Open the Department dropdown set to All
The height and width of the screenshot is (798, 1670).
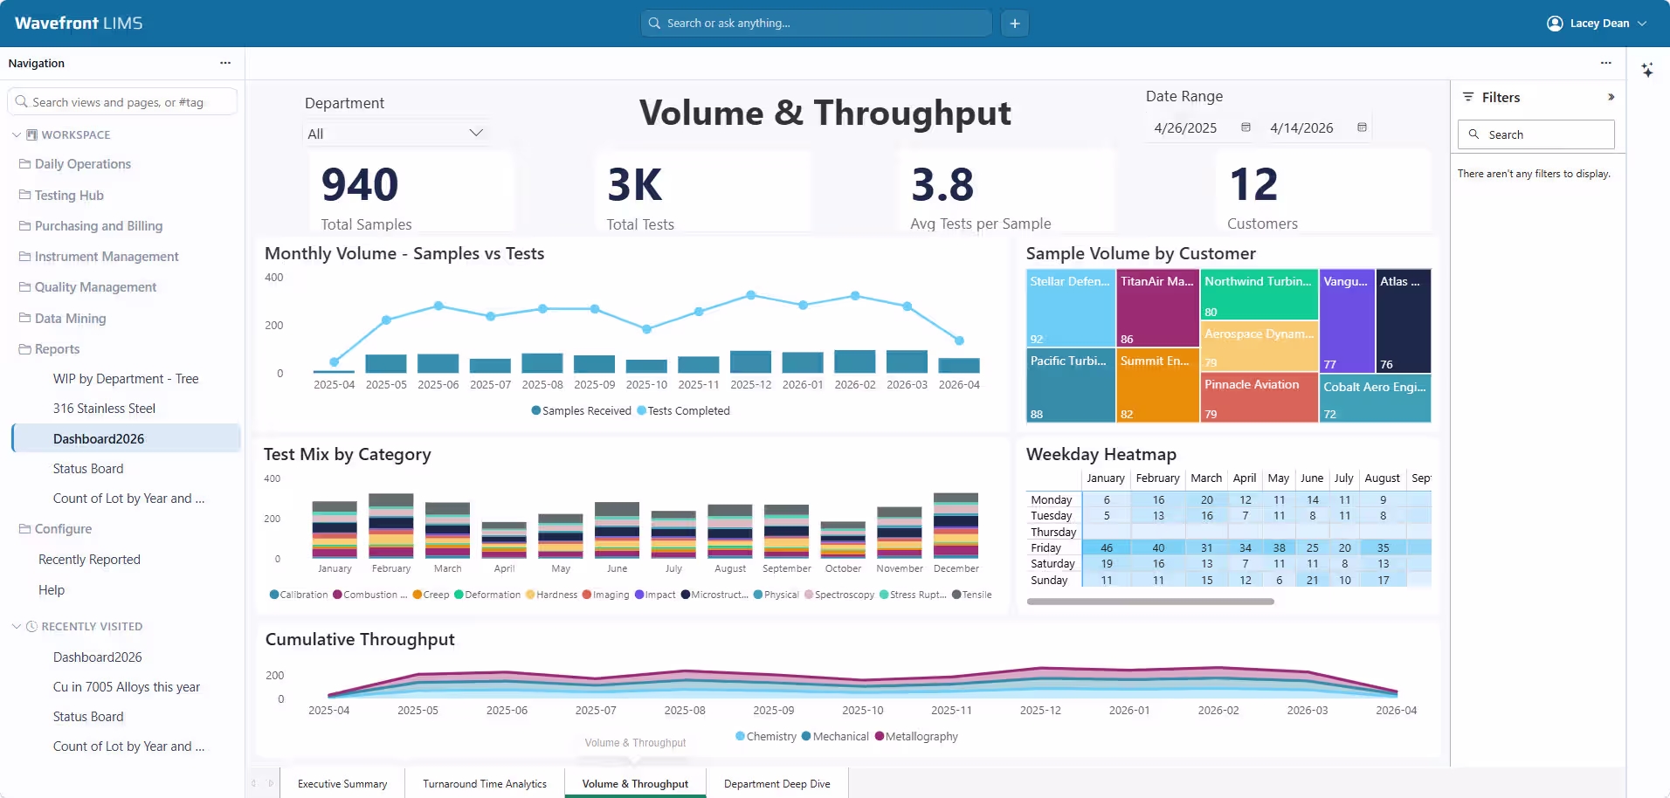[x=395, y=134]
